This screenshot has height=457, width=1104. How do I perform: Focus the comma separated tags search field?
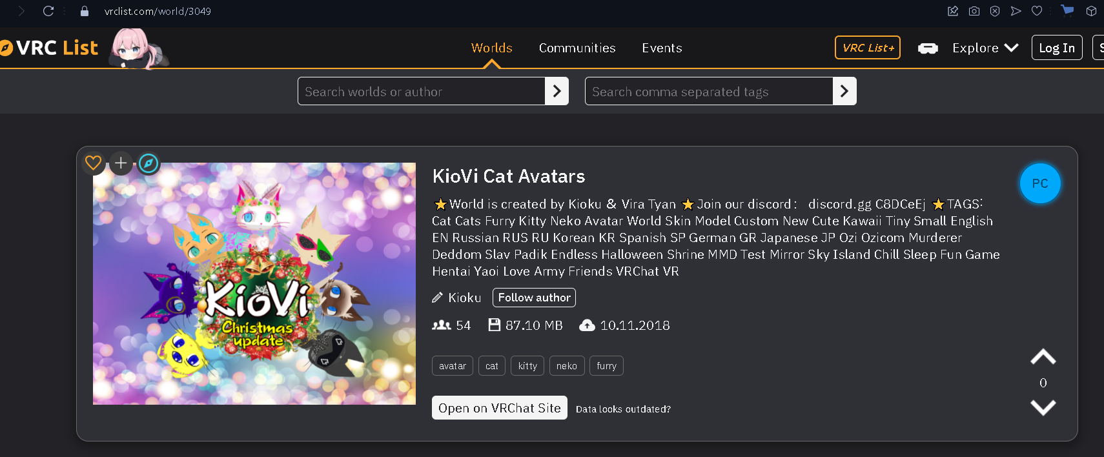708,91
